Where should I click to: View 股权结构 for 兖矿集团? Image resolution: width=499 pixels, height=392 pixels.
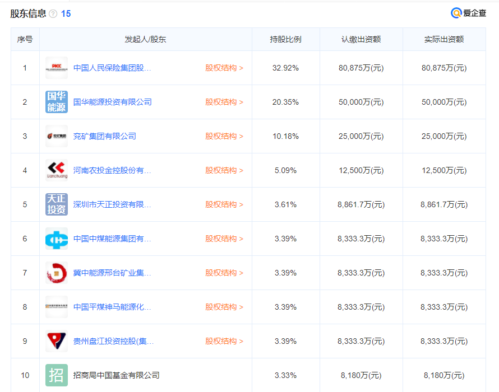[224, 136]
